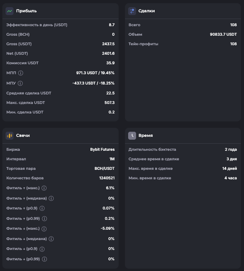Screen dimensions: 244x271
Task: Show info for Фитиль ↑ (p0.99)
Action: coord(44,219)
